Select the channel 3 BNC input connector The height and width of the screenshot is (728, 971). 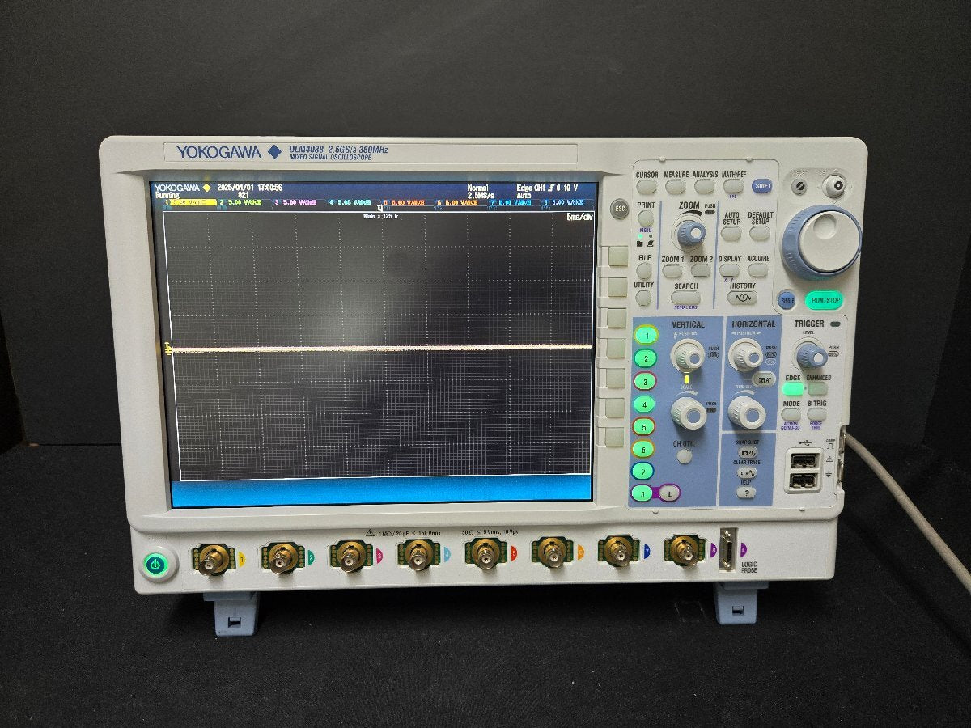click(x=350, y=557)
